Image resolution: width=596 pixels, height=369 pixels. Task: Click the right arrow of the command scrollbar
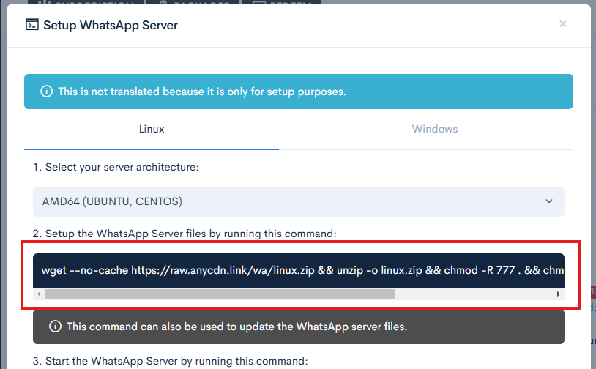coord(559,294)
